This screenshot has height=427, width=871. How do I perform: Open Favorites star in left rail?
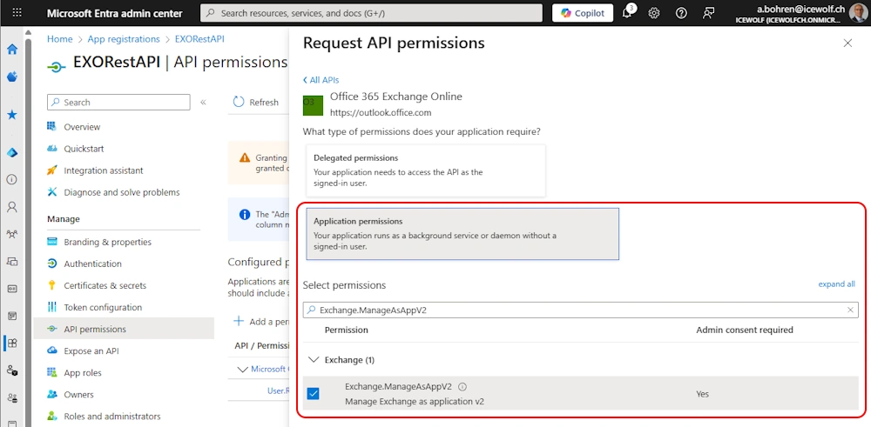tap(12, 115)
